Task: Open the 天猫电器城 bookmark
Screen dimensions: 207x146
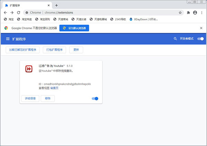Action: 98,19
